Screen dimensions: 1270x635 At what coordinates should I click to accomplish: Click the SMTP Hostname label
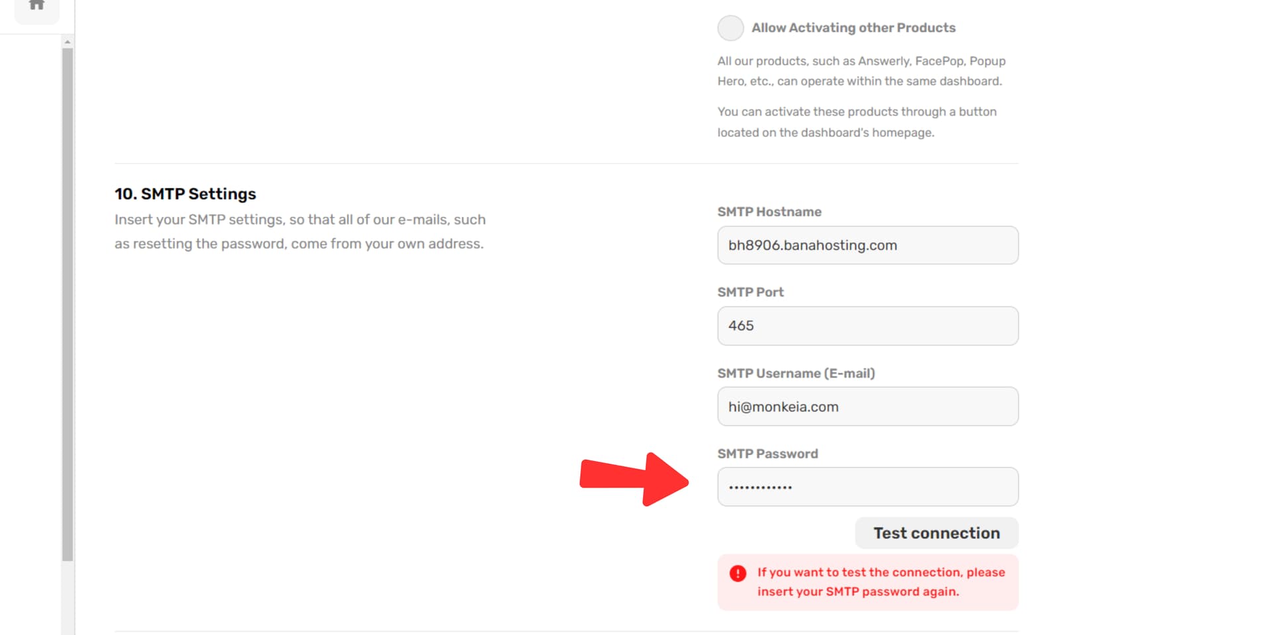[x=769, y=212]
